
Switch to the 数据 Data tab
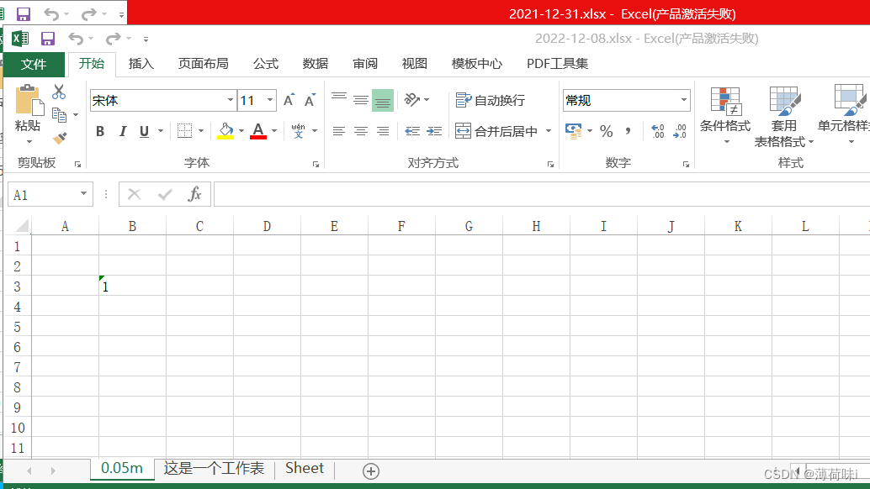(316, 64)
